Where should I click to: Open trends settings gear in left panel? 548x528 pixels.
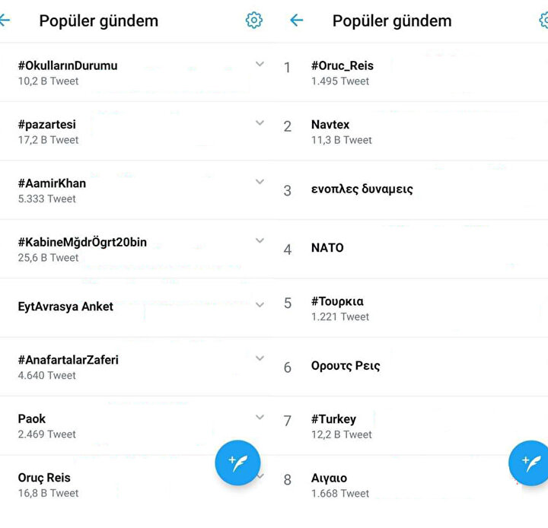click(x=254, y=21)
